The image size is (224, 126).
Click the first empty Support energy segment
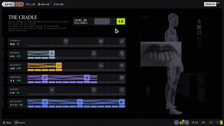[31, 94]
